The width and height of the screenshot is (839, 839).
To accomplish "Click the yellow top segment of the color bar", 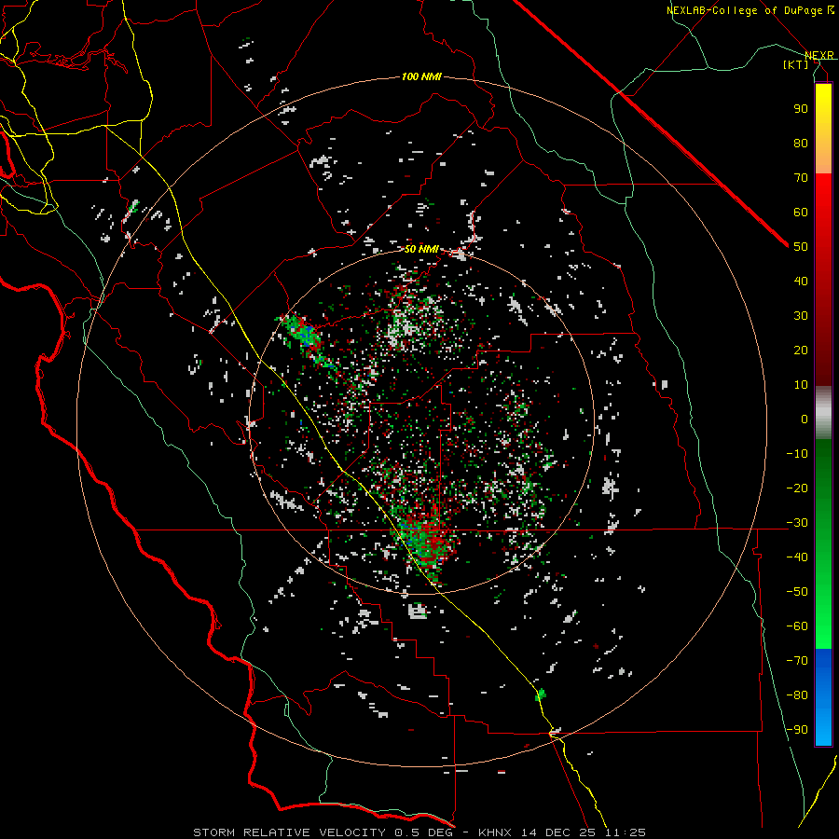I will tap(823, 129).
